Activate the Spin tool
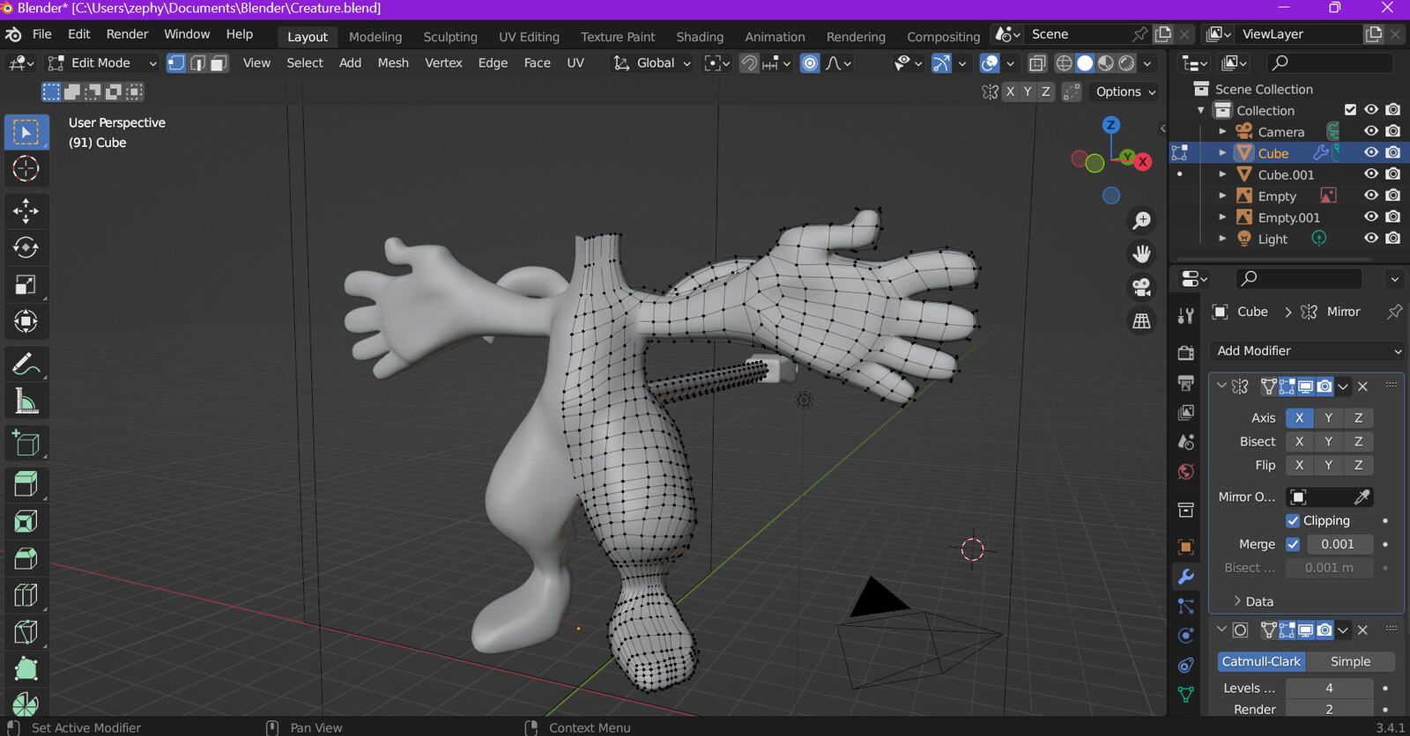Screen dimensions: 1410x736 click(26, 704)
